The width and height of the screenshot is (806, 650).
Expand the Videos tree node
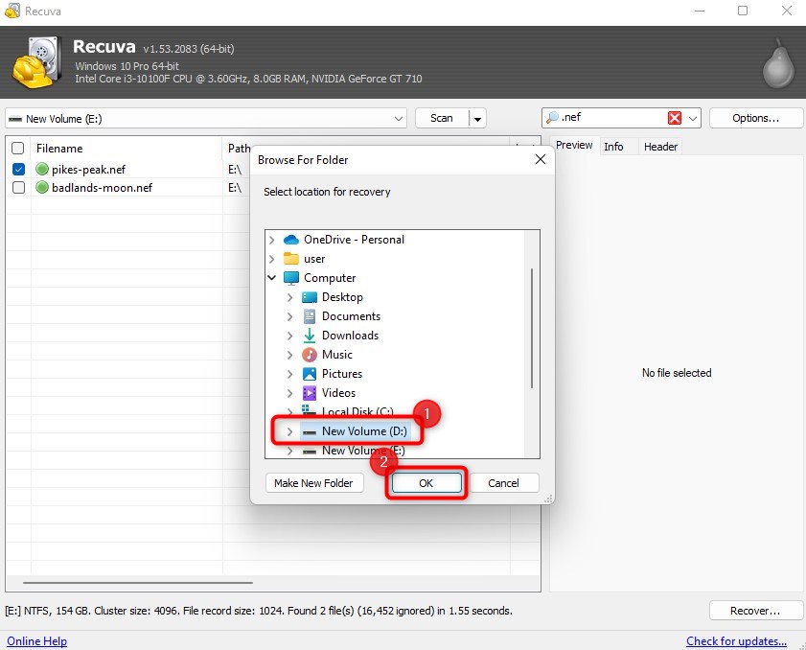(x=290, y=393)
